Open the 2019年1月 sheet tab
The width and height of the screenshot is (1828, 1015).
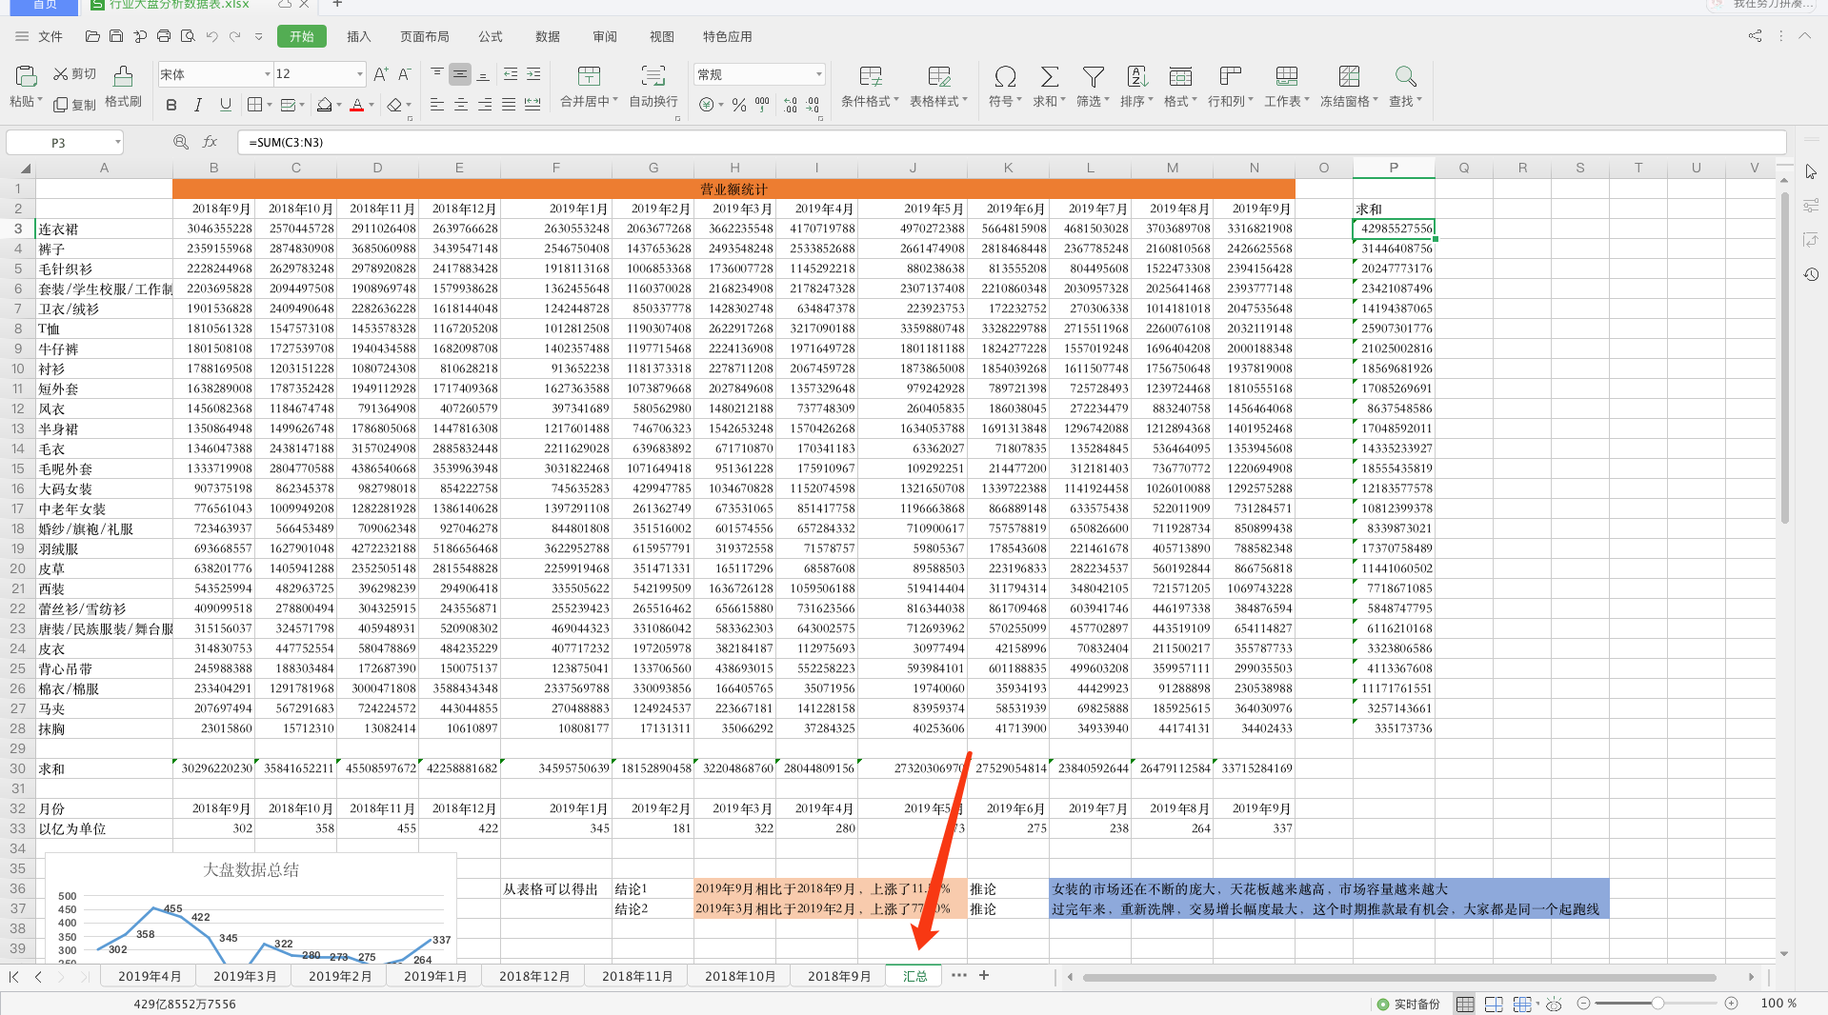coord(435,976)
